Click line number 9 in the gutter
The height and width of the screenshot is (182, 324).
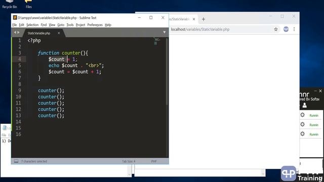[x=19, y=90]
